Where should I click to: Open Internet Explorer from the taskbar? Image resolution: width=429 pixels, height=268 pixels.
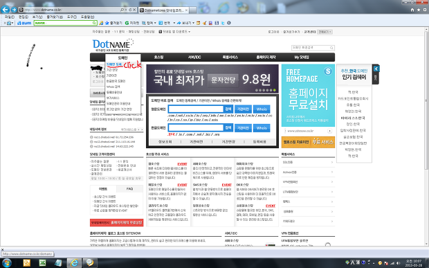pos(74,262)
